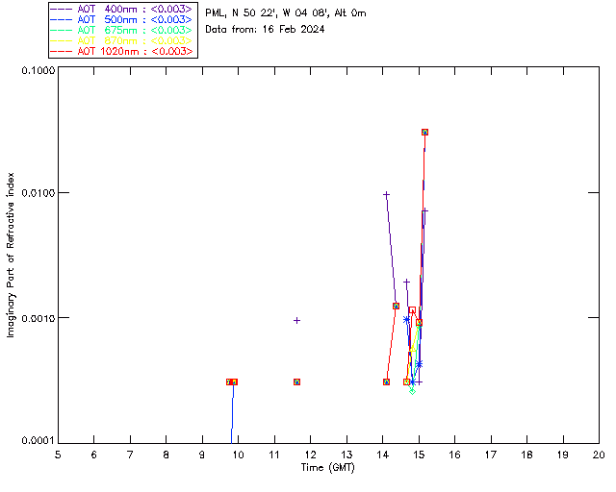616x492 pixels.
Task: Click the 'Time (GMT)' axis label
Action: point(328,468)
